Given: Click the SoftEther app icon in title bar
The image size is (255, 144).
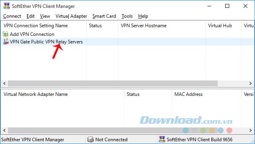Looking at the screenshot, I should click(7, 6).
